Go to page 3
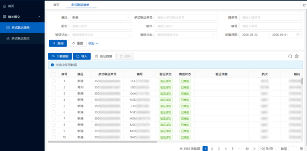Image resolution: width=307 pixels, height=151 pixels. click(x=219, y=149)
